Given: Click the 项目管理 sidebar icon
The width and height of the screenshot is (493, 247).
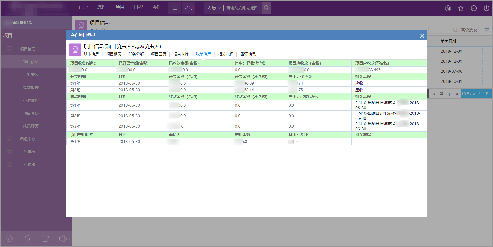Looking at the screenshot, I should point(9,49).
